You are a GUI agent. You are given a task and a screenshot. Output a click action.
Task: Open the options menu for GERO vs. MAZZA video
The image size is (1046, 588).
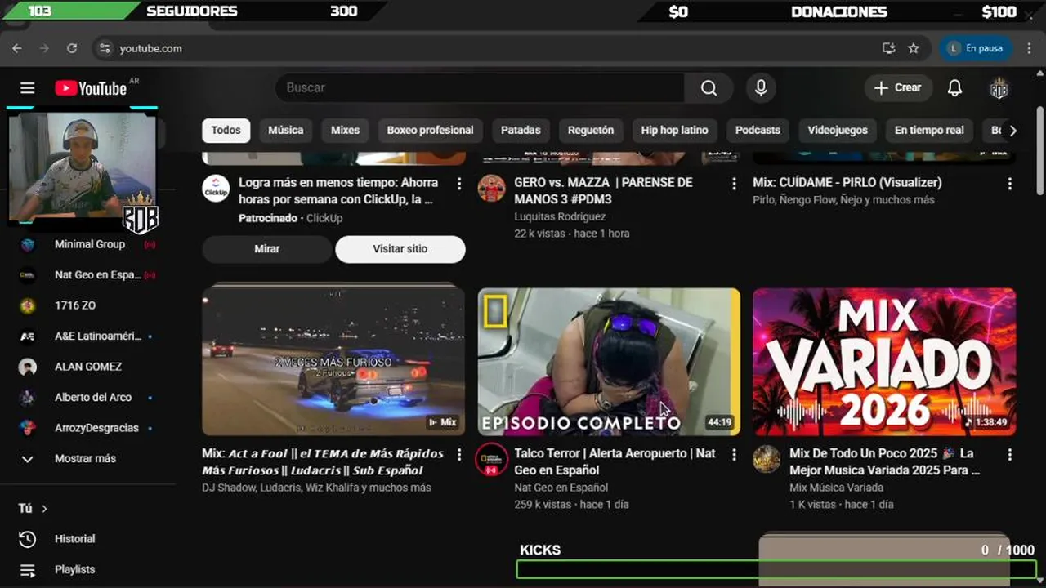(734, 184)
